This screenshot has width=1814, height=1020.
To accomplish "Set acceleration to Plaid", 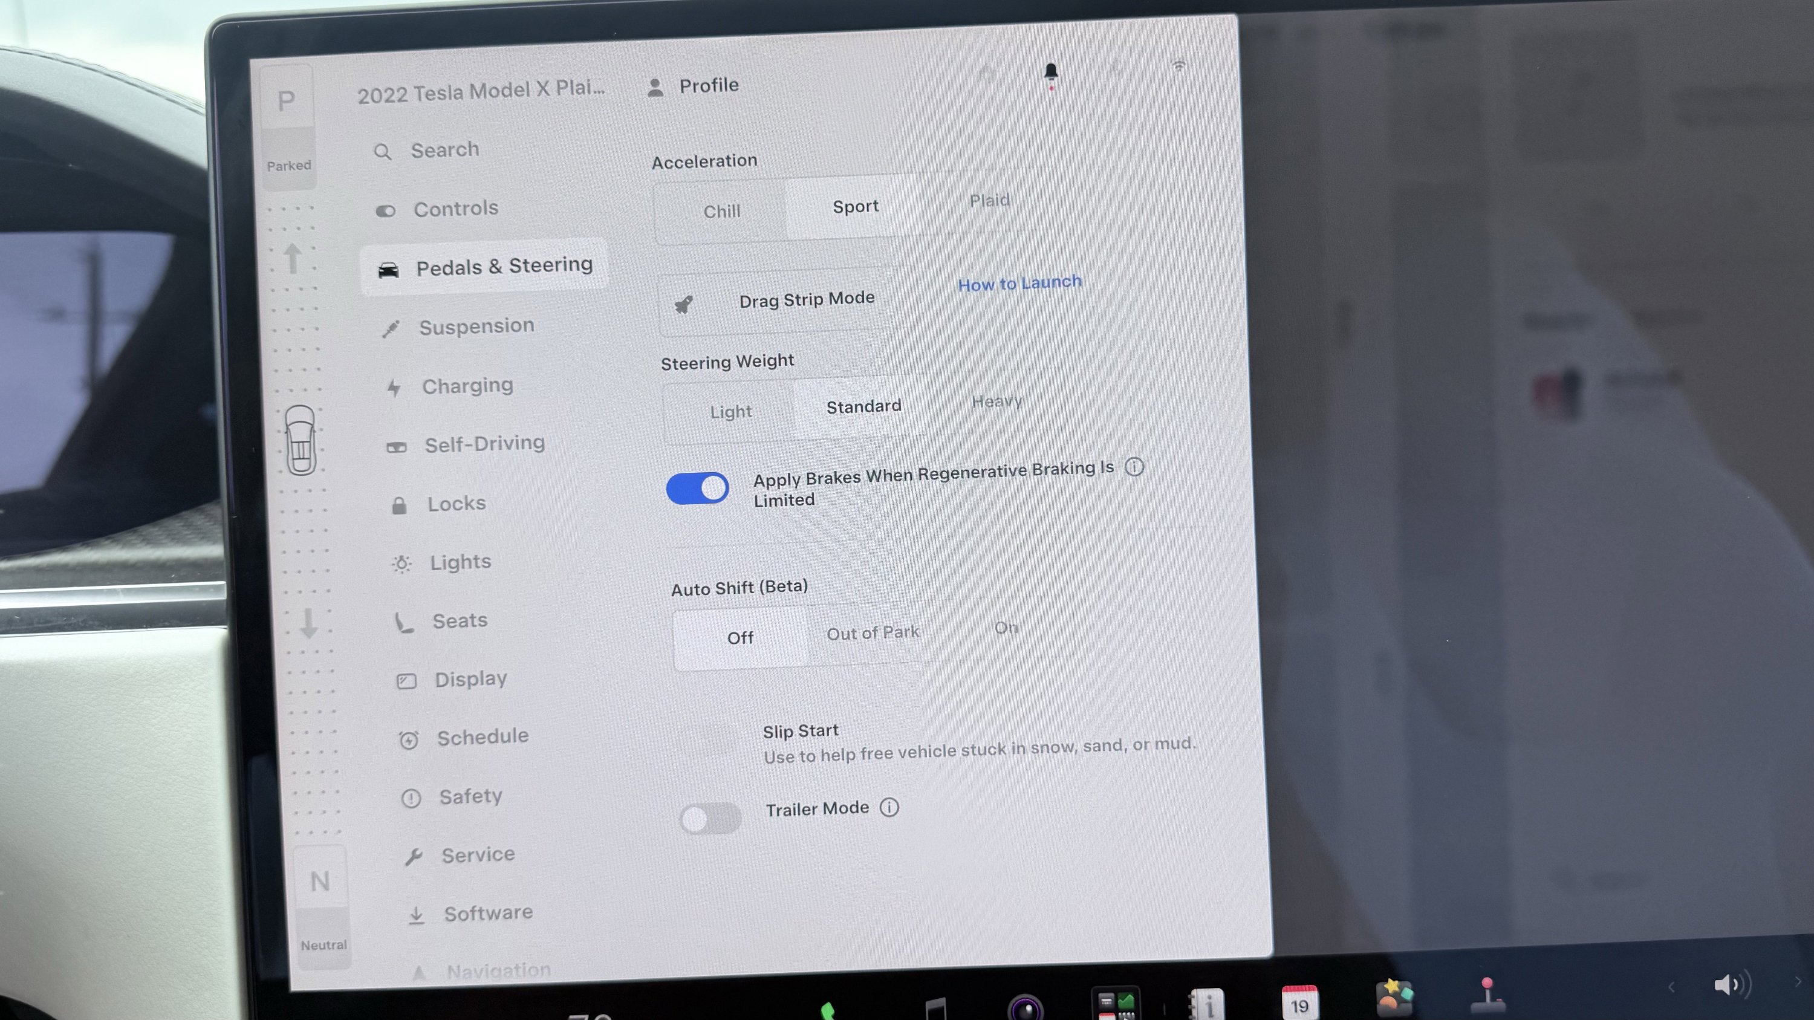I will coord(989,201).
